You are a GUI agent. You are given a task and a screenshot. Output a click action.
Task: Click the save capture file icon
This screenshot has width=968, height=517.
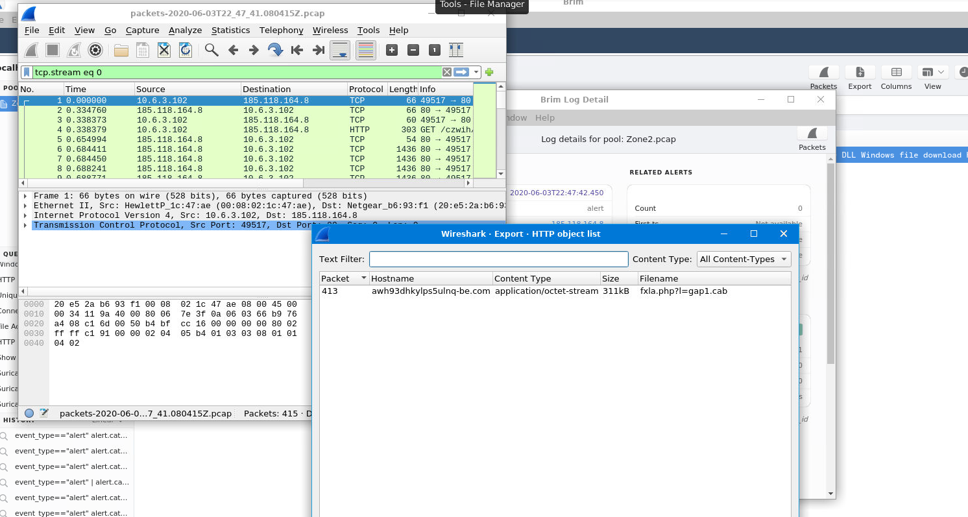142,50
